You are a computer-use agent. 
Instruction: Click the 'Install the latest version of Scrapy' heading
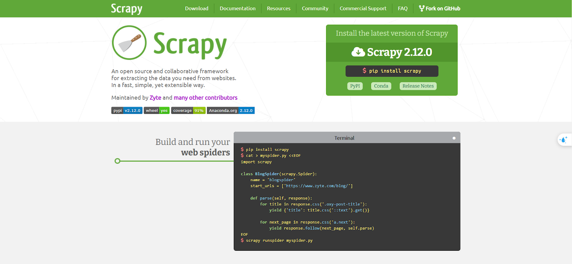tap(392, 33)
